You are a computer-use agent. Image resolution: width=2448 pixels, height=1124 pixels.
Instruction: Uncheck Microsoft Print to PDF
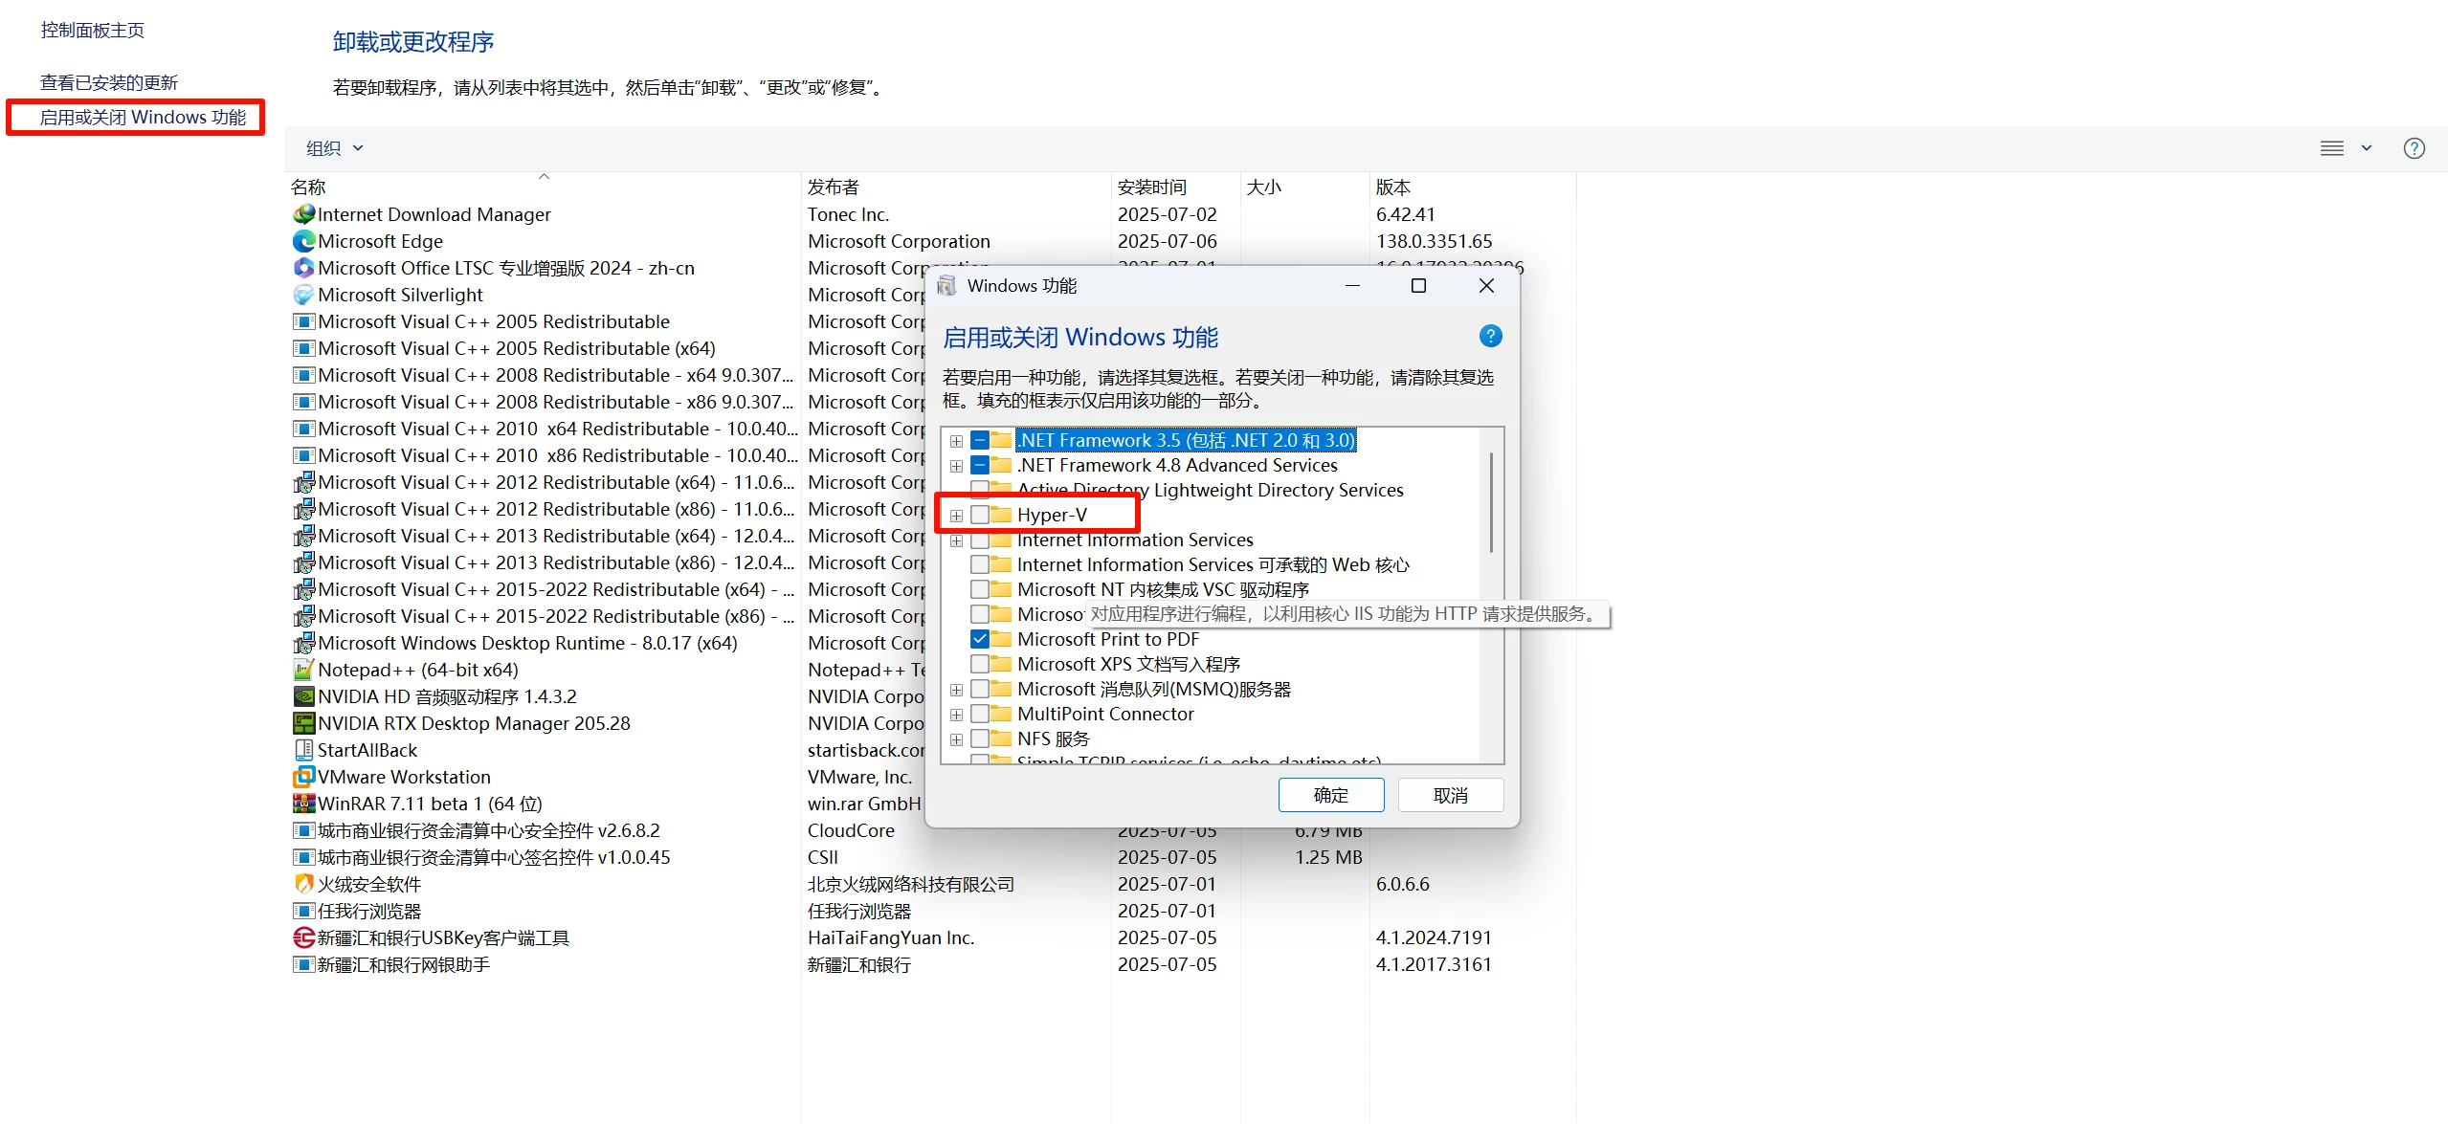tap(980, 639)
